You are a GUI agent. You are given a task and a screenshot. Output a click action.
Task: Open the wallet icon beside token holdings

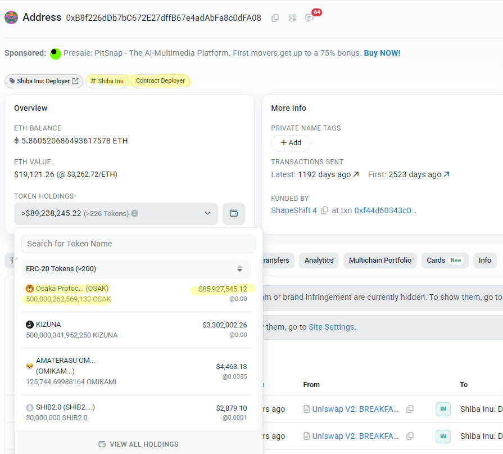234,214
